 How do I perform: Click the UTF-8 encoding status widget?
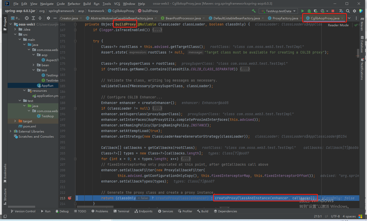(335, 216)
